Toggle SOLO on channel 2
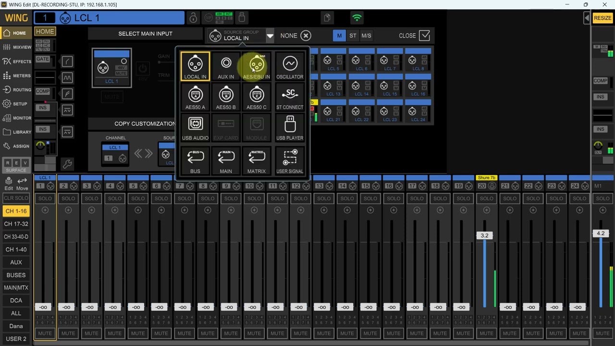This screenshot has width=615, height=346. tap(68, 198)
